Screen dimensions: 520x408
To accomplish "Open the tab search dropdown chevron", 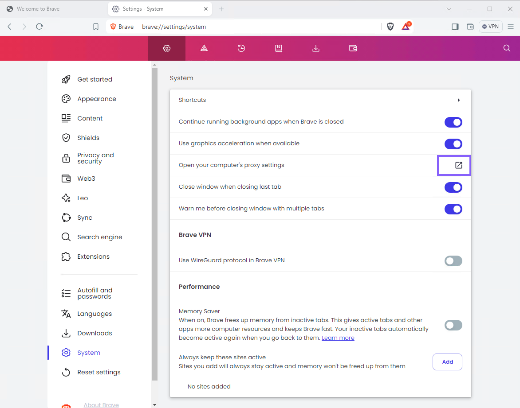I will click(449, 9).
